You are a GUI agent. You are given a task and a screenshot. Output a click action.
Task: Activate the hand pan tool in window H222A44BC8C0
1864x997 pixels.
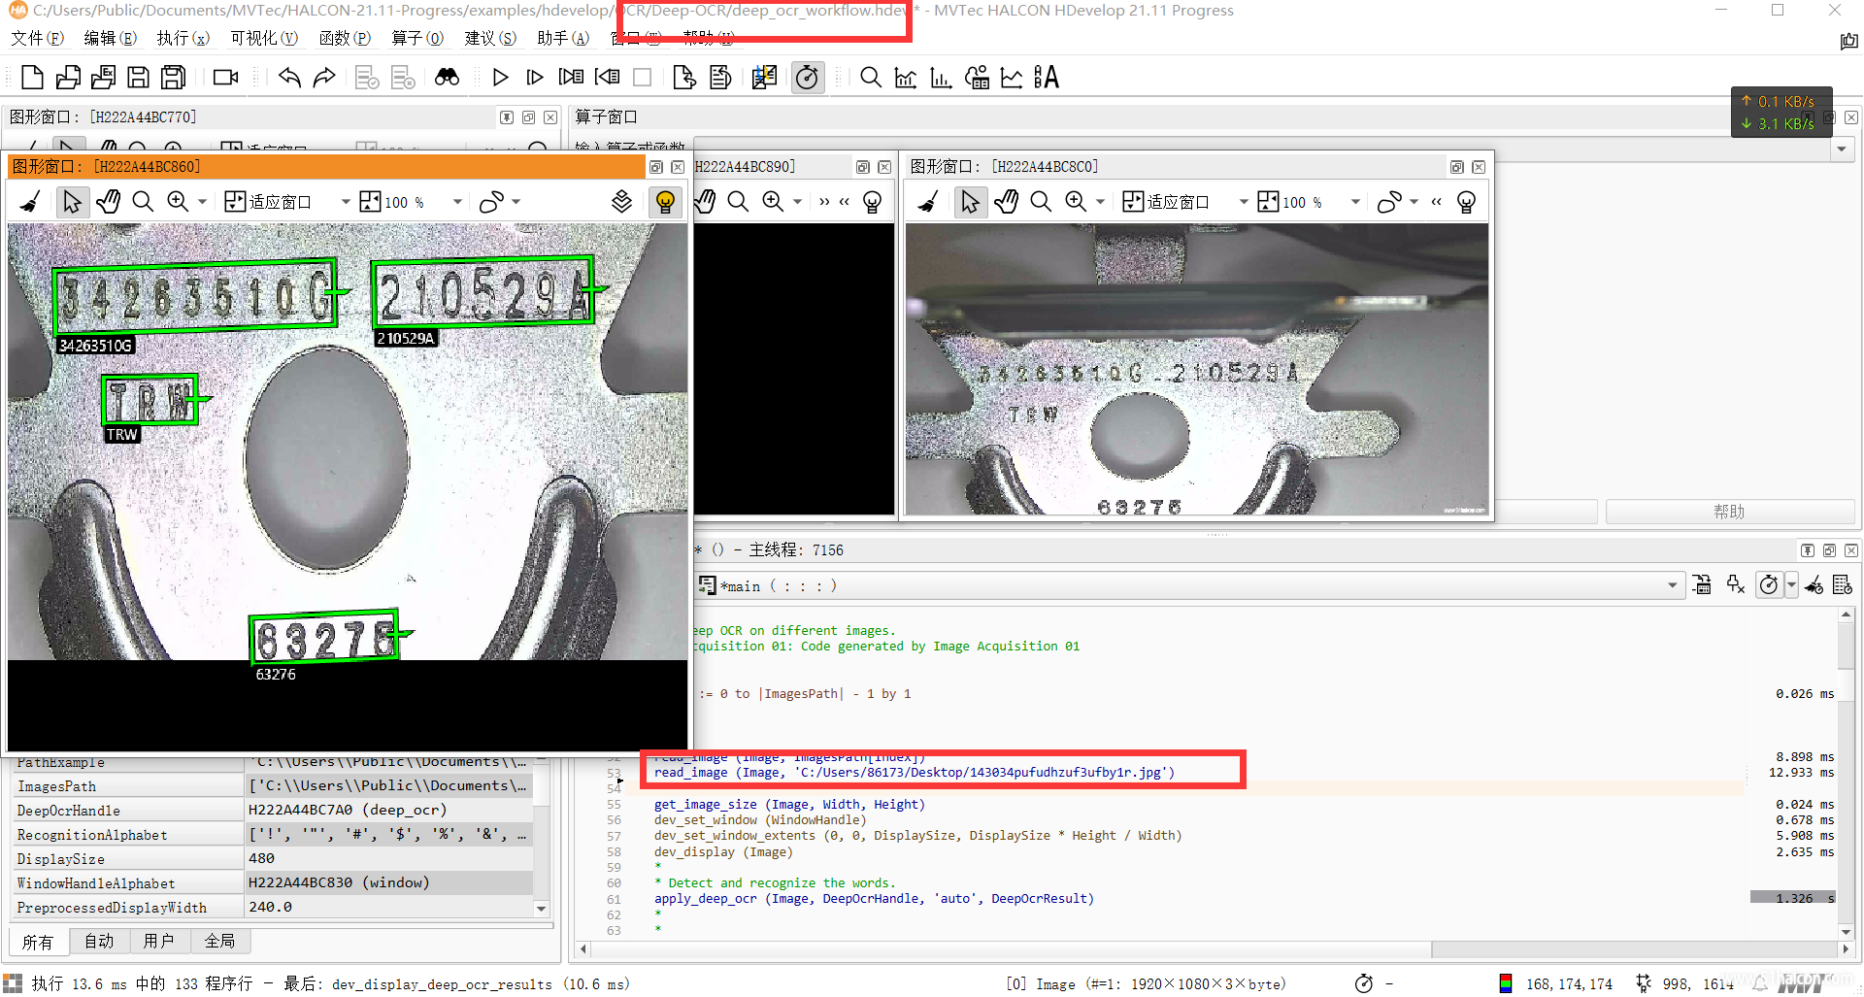(x=1006, y=202)
